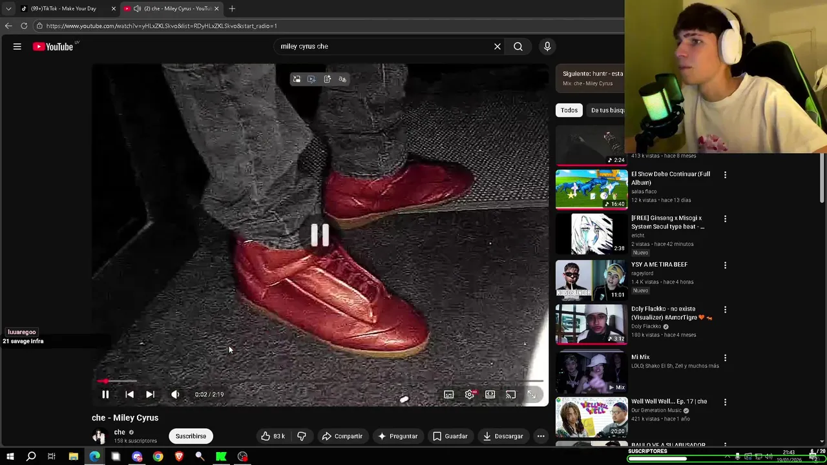This screenshot has width=827, height=465.
Task: Open Windows taskbar search
Action: pos(31,457)
